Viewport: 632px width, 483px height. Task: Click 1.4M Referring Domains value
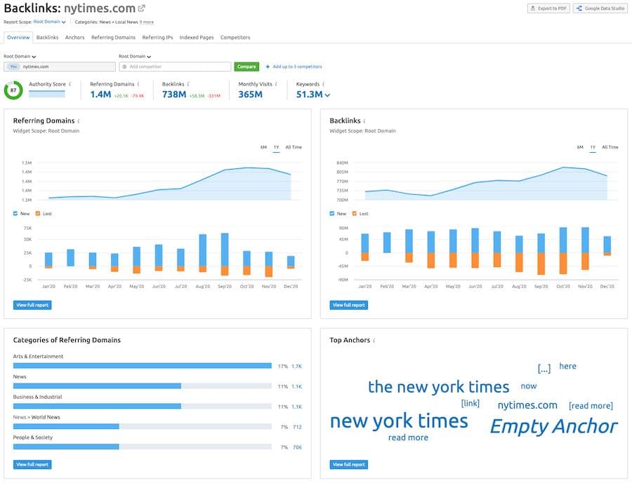pyautogui.click(x=100, y=95)
